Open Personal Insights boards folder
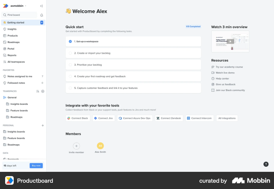The width and height of the screenshot is (274, 189). click(16, 132)
